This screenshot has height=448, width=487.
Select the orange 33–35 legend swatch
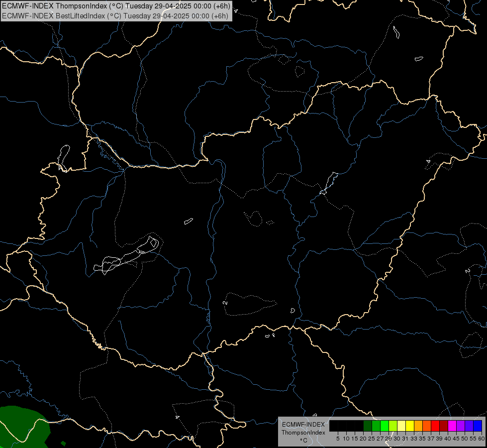[418, 426]
